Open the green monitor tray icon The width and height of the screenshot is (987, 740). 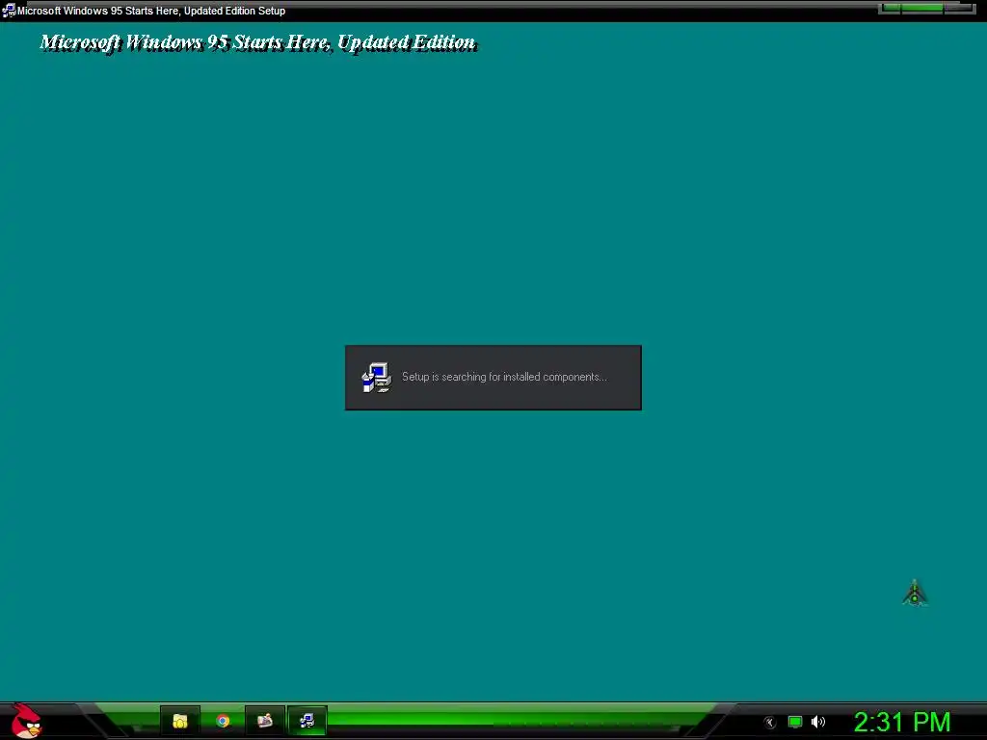(x=795, y=722)
